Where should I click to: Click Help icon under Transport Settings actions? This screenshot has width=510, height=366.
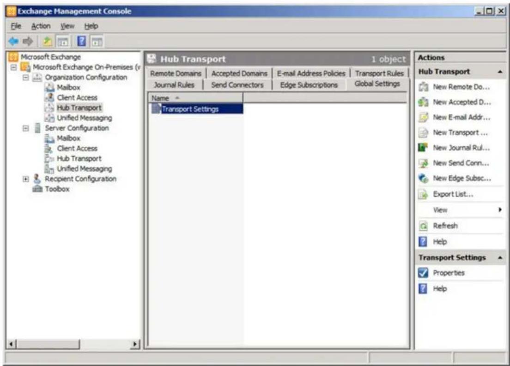click(423, 288)
